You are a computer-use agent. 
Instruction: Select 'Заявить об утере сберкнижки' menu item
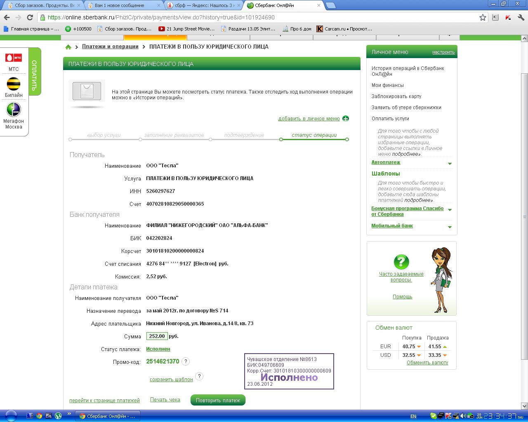(406, 108)
